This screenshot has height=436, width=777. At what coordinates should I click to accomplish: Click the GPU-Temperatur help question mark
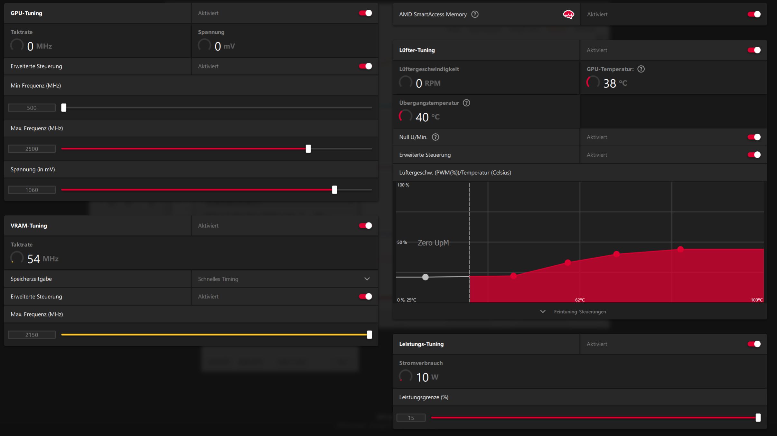coord(641,69)
